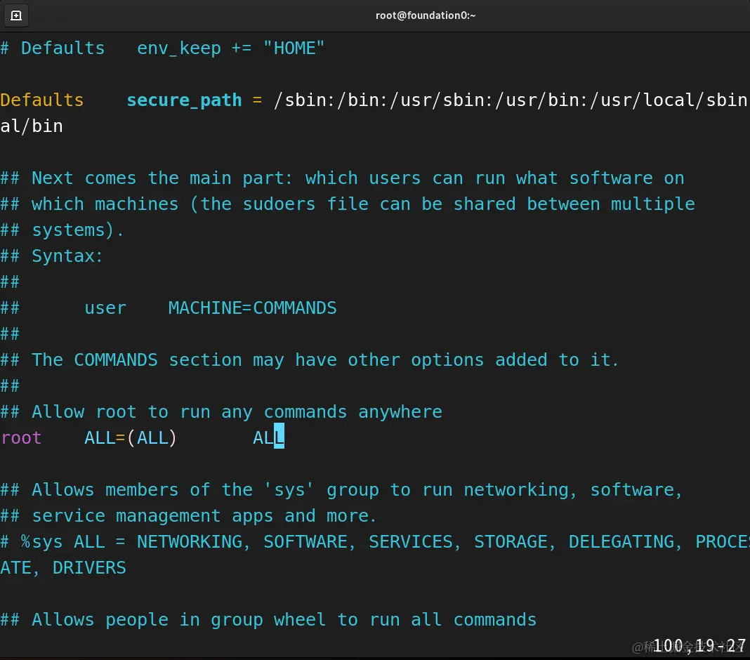Click the window title root@foundation0:~
The height and width of the screenshot is (660, 750).
pyautogui.click(x=426, y=15)
